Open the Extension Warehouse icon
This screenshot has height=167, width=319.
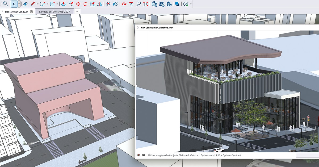162,4
